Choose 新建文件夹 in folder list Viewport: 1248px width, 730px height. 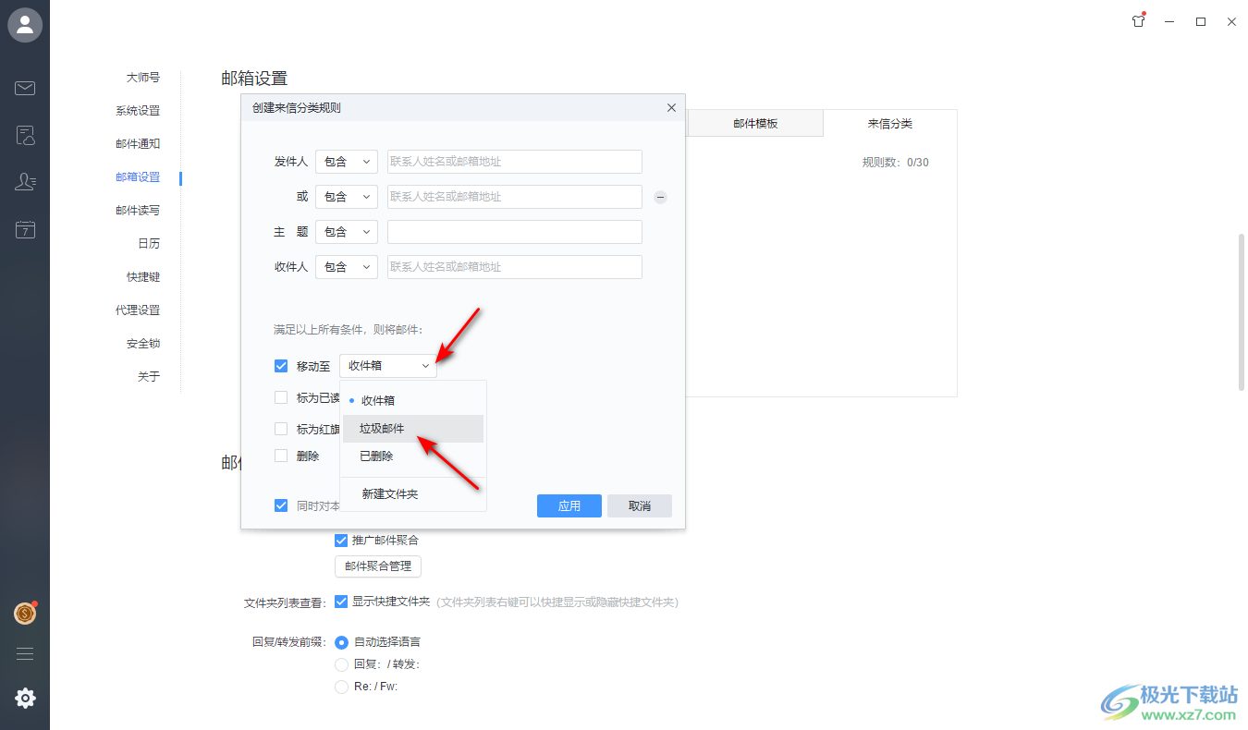(x=412, y=494)
